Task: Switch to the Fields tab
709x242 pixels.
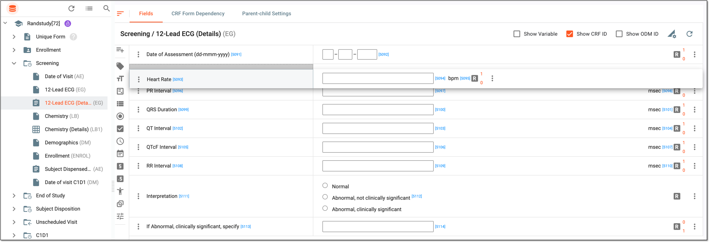Action: (146, 14)
